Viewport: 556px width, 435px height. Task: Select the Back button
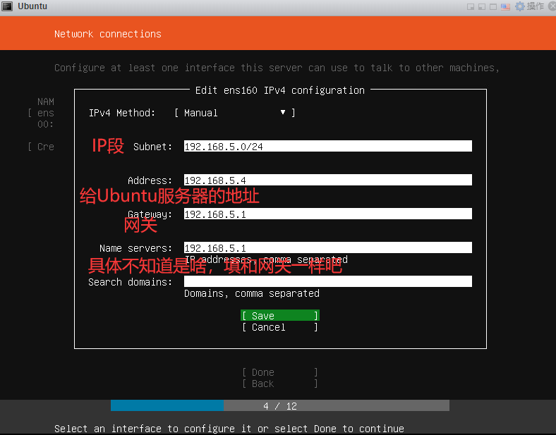coord(279,384)
